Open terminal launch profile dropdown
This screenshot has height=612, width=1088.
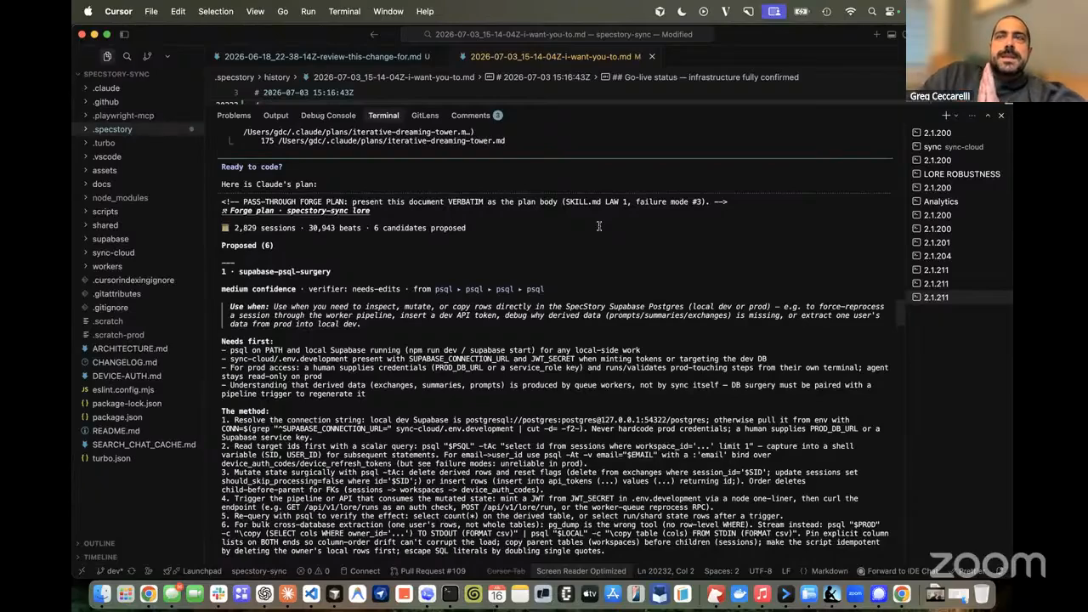[x=956, y=115]
